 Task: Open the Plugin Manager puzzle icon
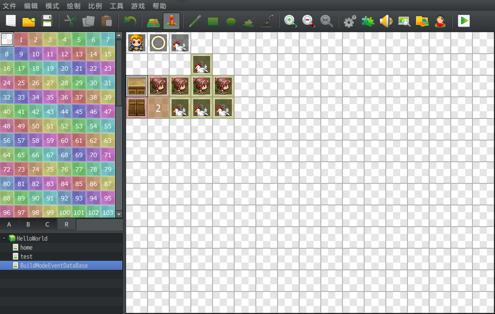(368, 21)
